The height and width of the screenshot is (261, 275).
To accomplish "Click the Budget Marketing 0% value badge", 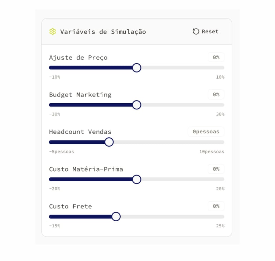I will (x=216, y=94).
